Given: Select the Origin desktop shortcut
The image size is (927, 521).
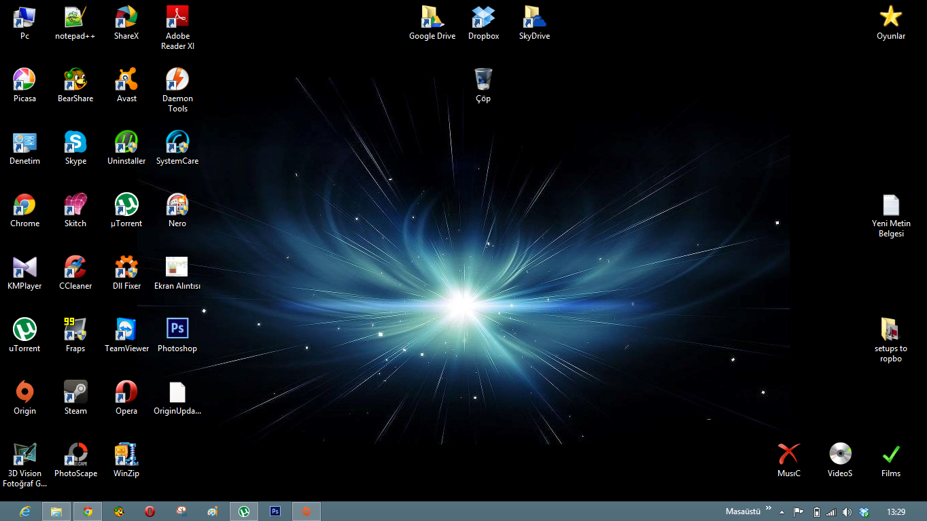Looking at the screenshot, I should point(24,397).
